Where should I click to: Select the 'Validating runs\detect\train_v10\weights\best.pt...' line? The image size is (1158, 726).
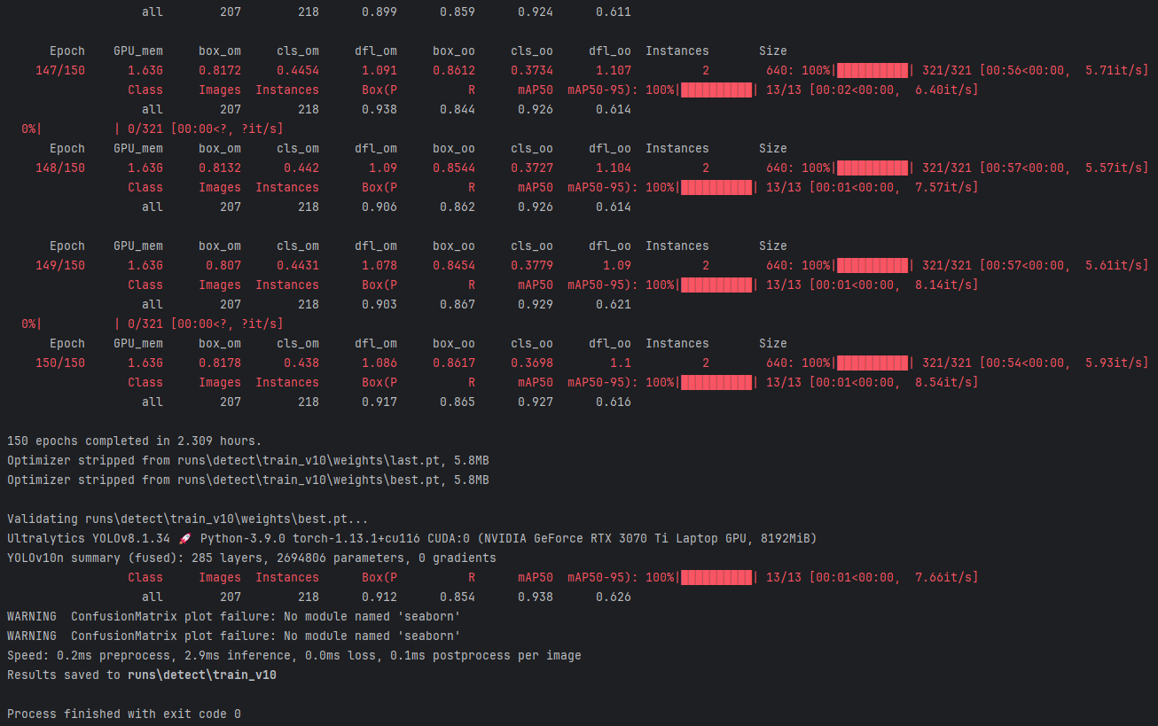coord(188,519)
